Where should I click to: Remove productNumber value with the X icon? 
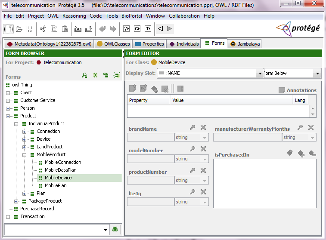click(203, 170)
